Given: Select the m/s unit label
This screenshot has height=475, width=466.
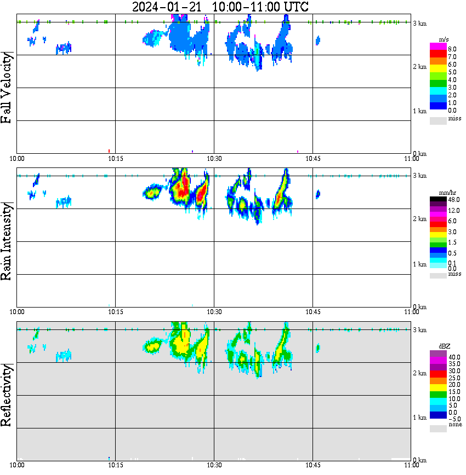Looking at the screenshot, I should pyautogui.click(x=444, y=40).
